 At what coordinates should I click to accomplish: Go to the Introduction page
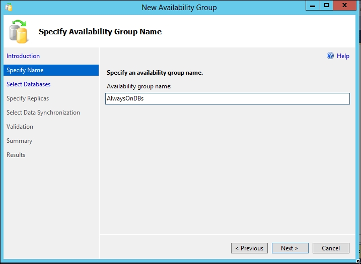(23, 56)
